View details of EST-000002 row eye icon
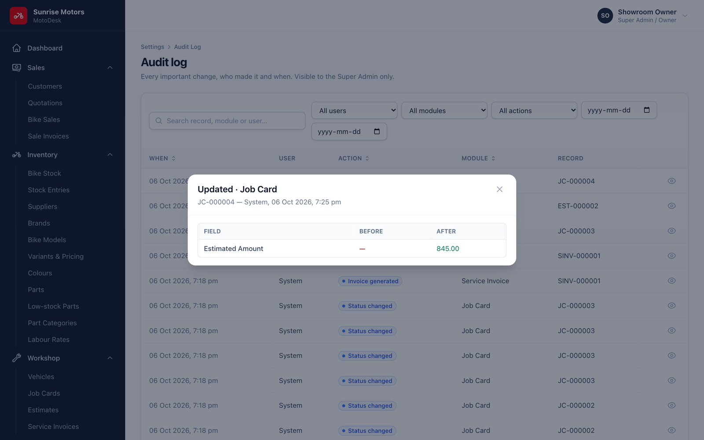 671,206
